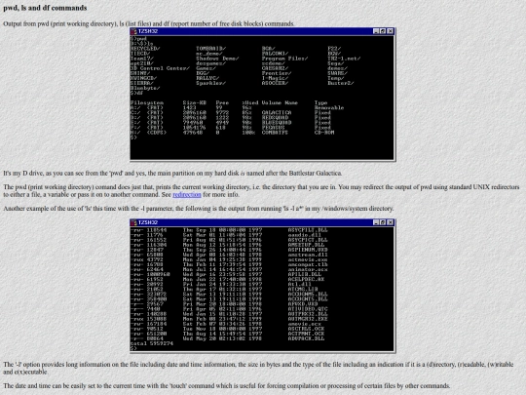Click the TZSH32 title text of the DLL listing terminal
The height and width of the screenshot is (395, 526).
click(148, 222)
